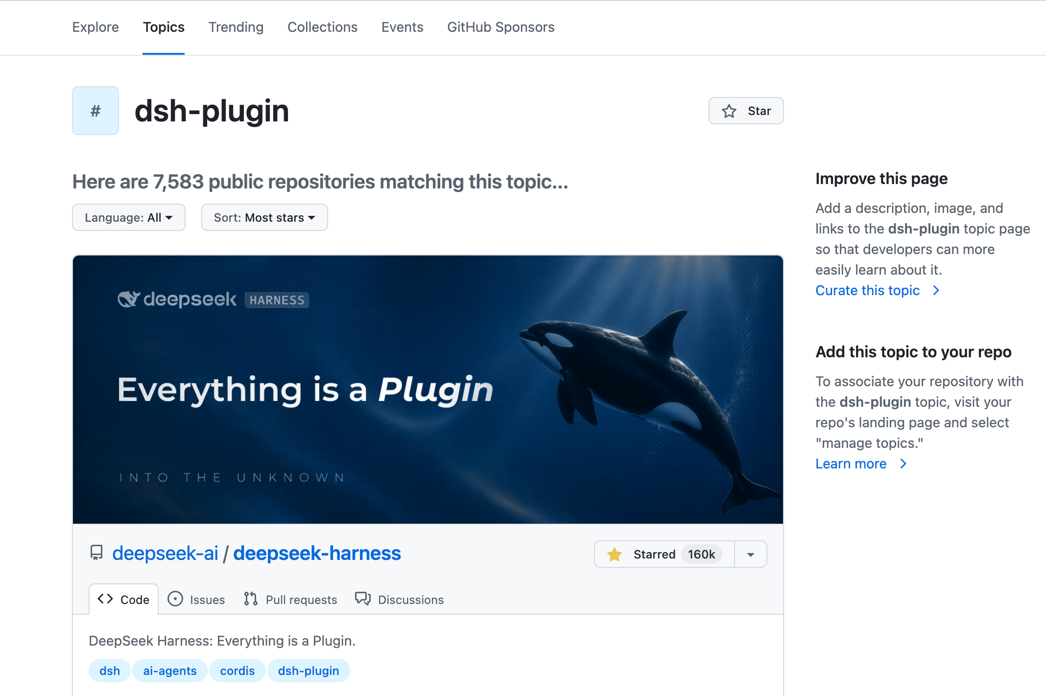Select the ai-agents topic tag
The height and width of the screenshot is (696, 1046).
pos(170,671)
